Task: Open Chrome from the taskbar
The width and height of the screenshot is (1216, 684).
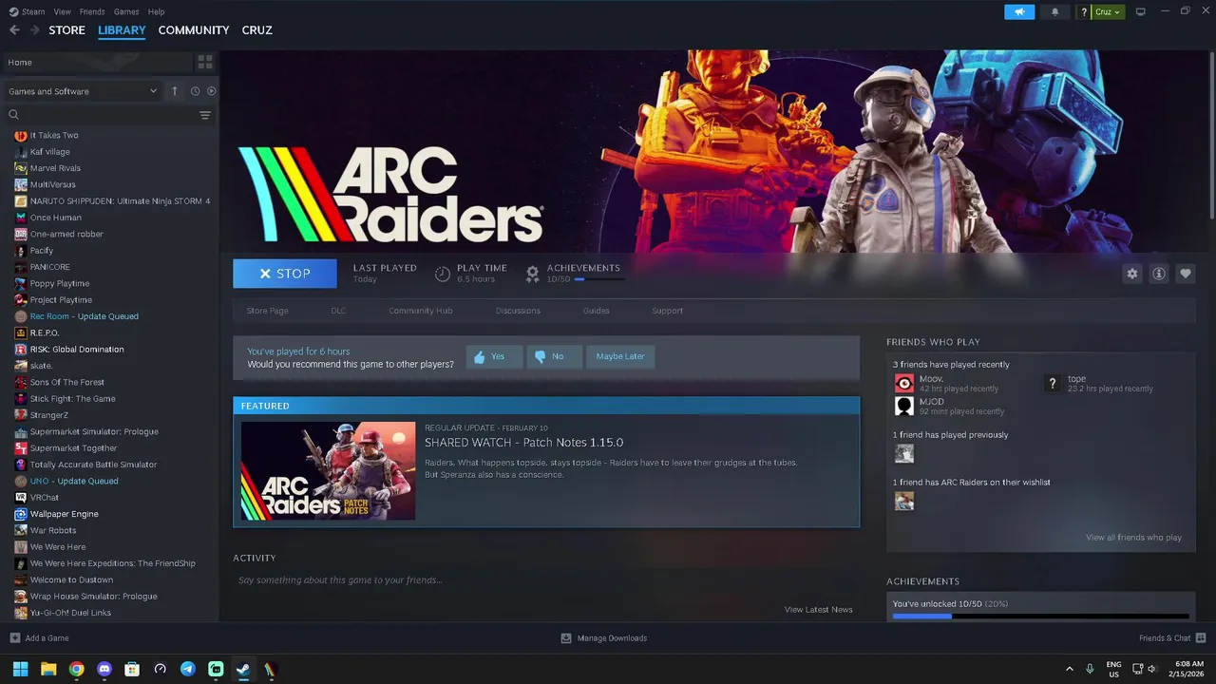Action: 76,669
